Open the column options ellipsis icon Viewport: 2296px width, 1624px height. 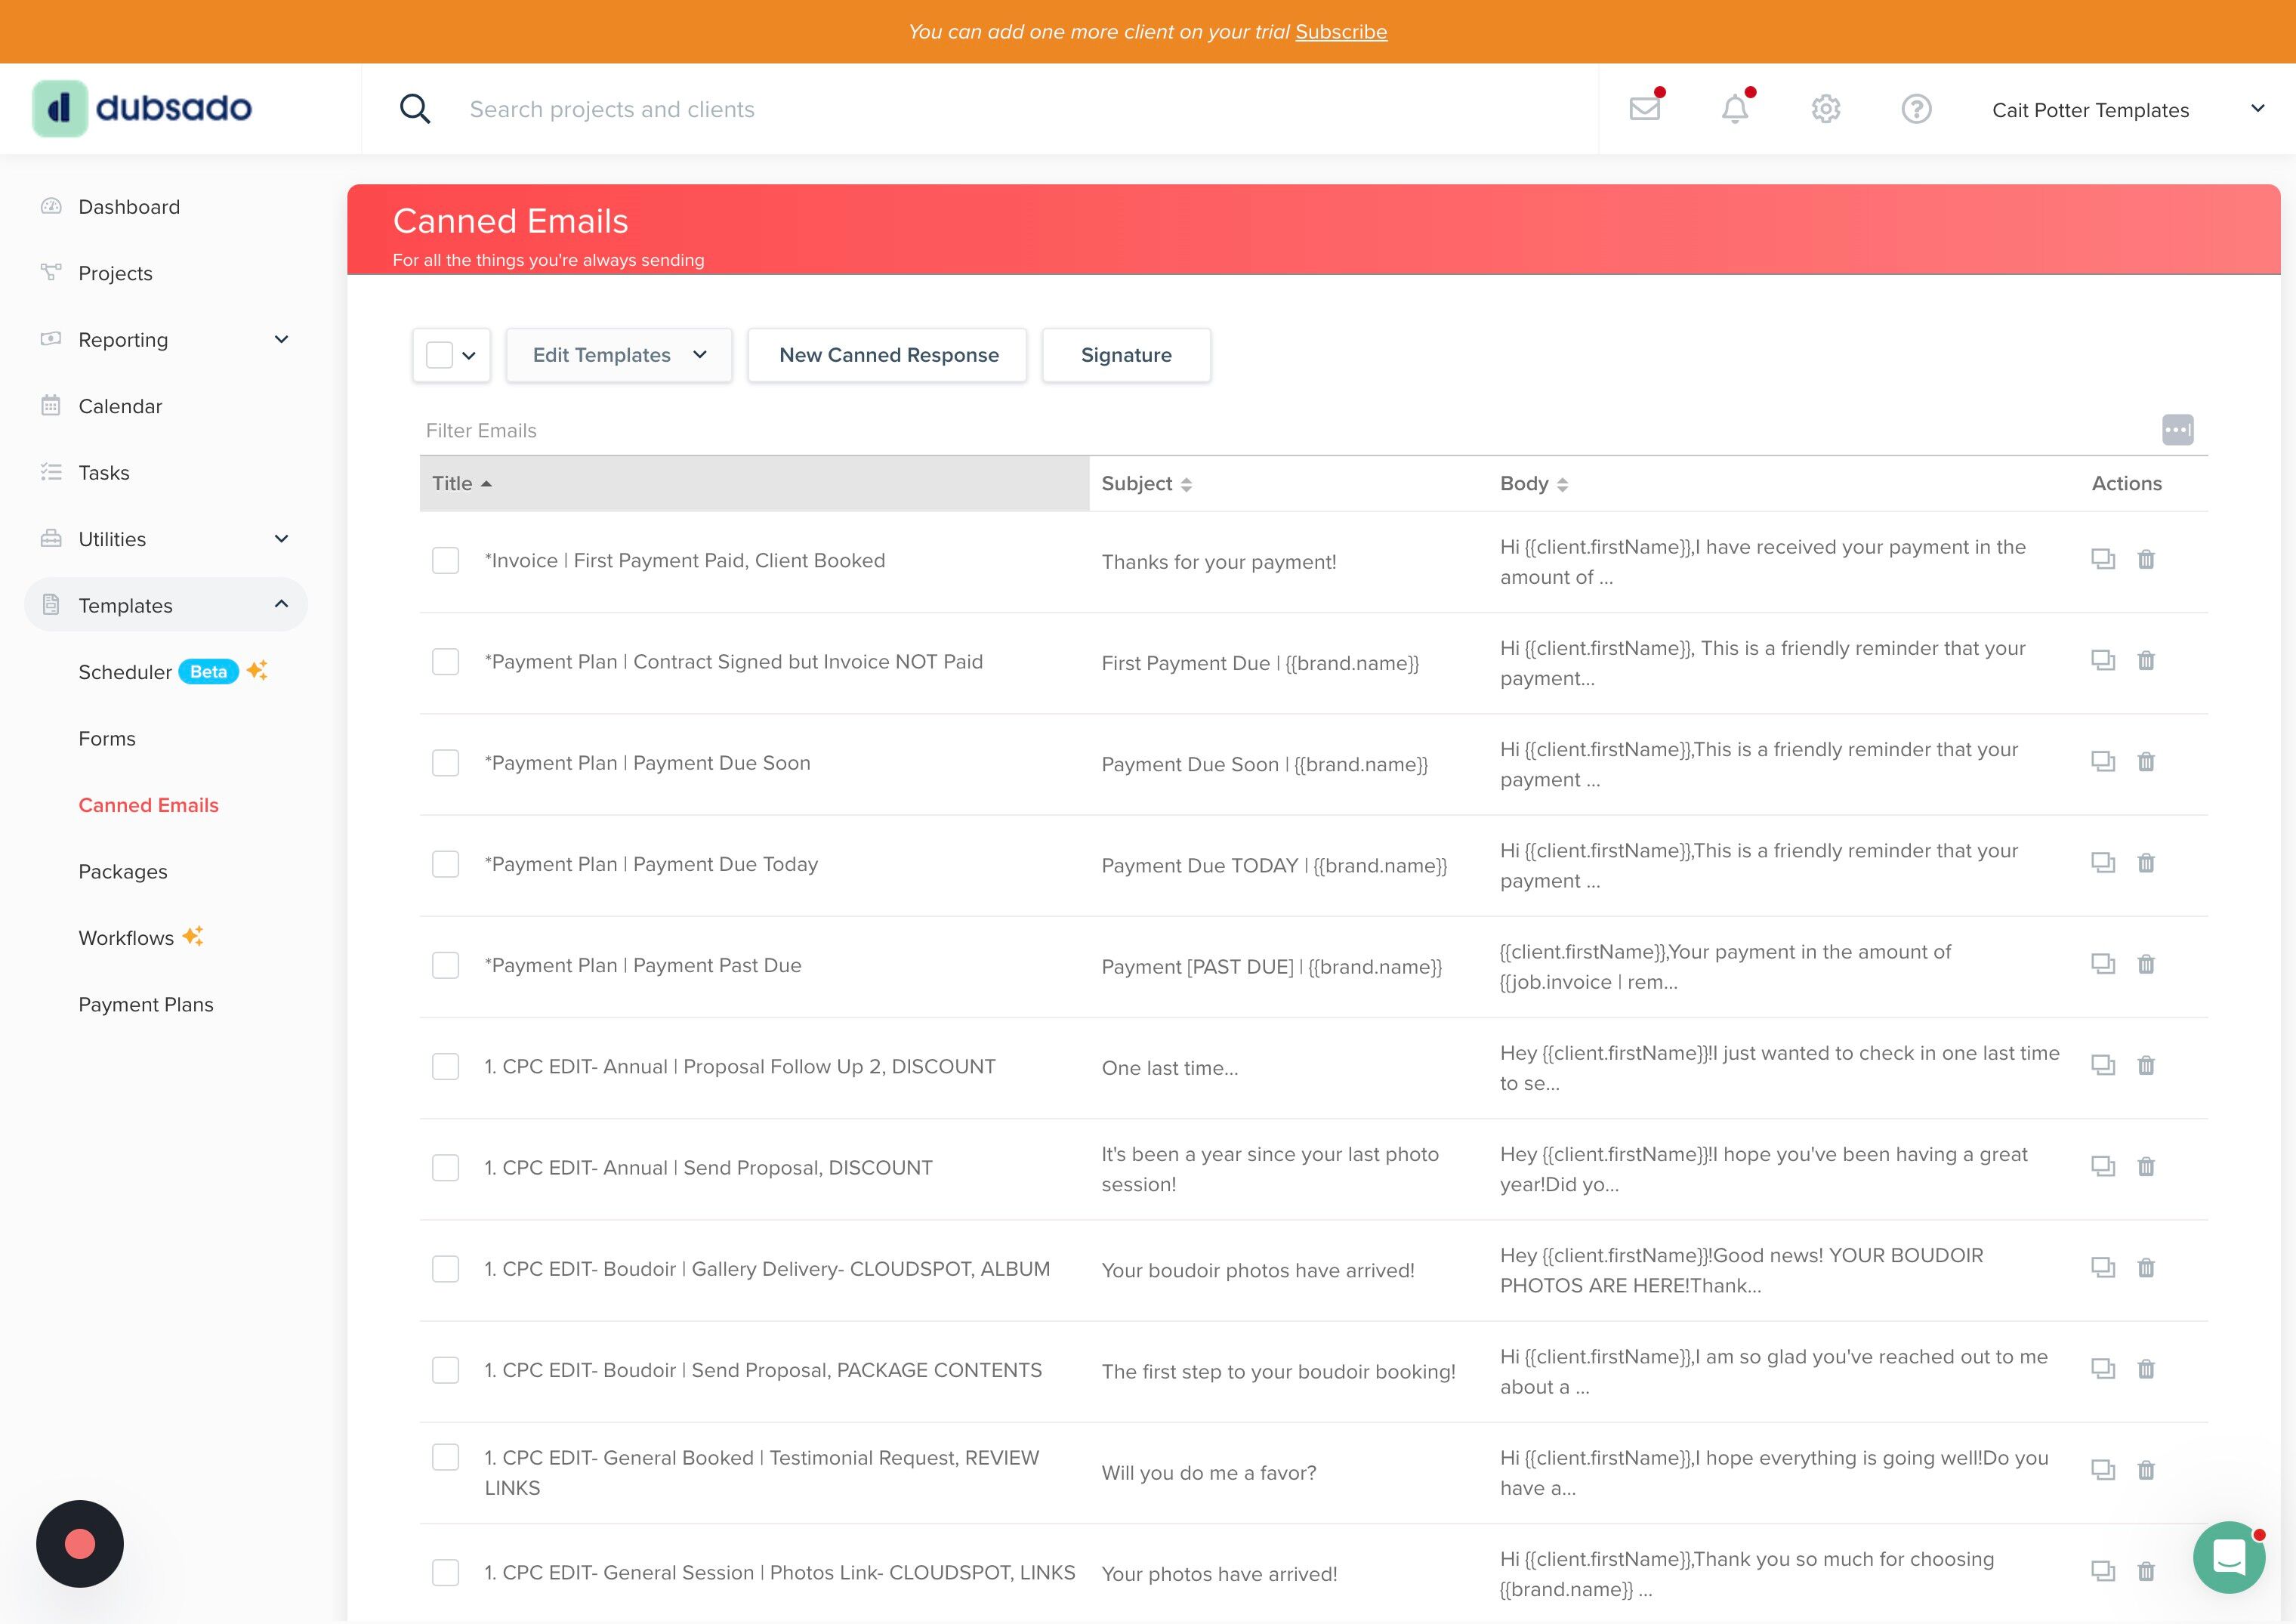coord(2177,430)
